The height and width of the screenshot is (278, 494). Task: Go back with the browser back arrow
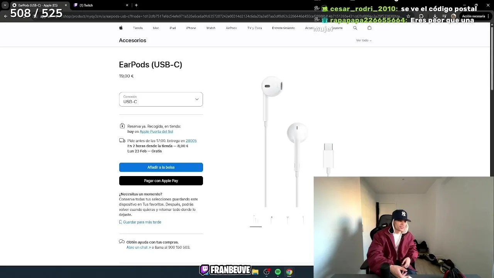pyautogui.click(x=5, y=16)
